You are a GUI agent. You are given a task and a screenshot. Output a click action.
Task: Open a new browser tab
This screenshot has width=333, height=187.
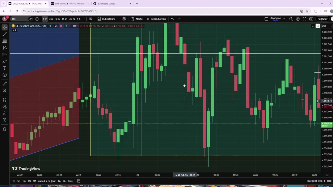point(137,4)
